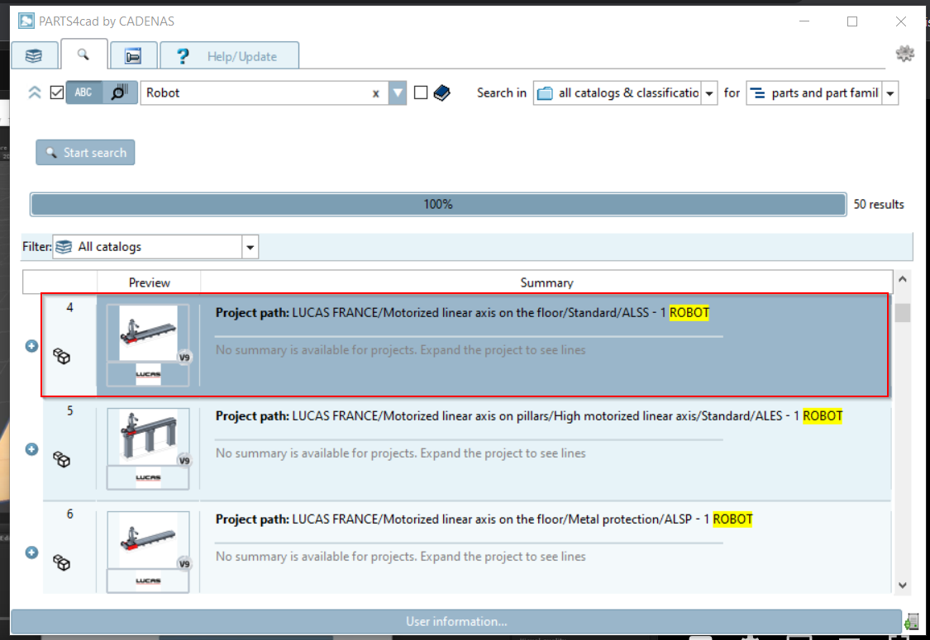
Task: Click scrollbar up arrow of results list
Action: [x=903, y=279]
